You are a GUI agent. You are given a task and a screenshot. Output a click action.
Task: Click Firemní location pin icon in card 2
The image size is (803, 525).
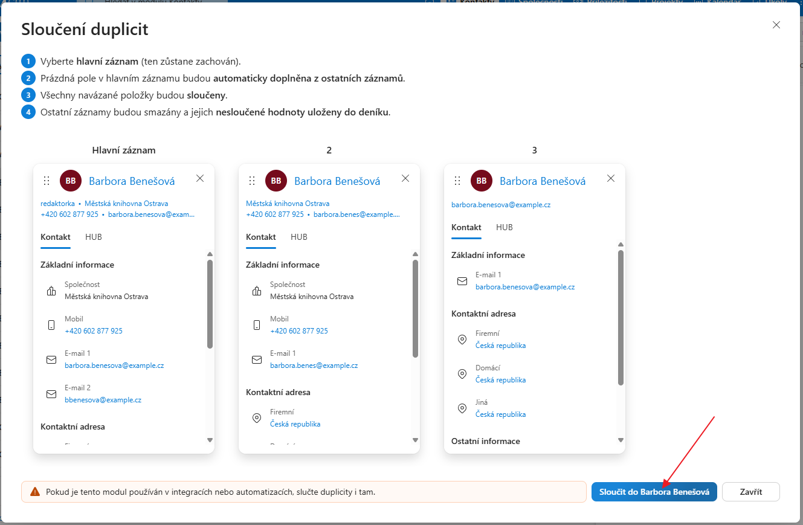click(257, 418)
